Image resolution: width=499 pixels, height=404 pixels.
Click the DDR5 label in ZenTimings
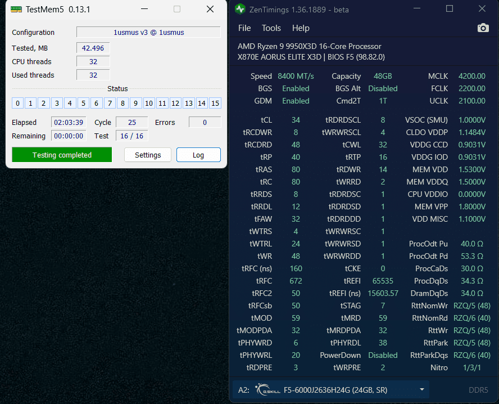pyautogui.click(x=478, y=390)
